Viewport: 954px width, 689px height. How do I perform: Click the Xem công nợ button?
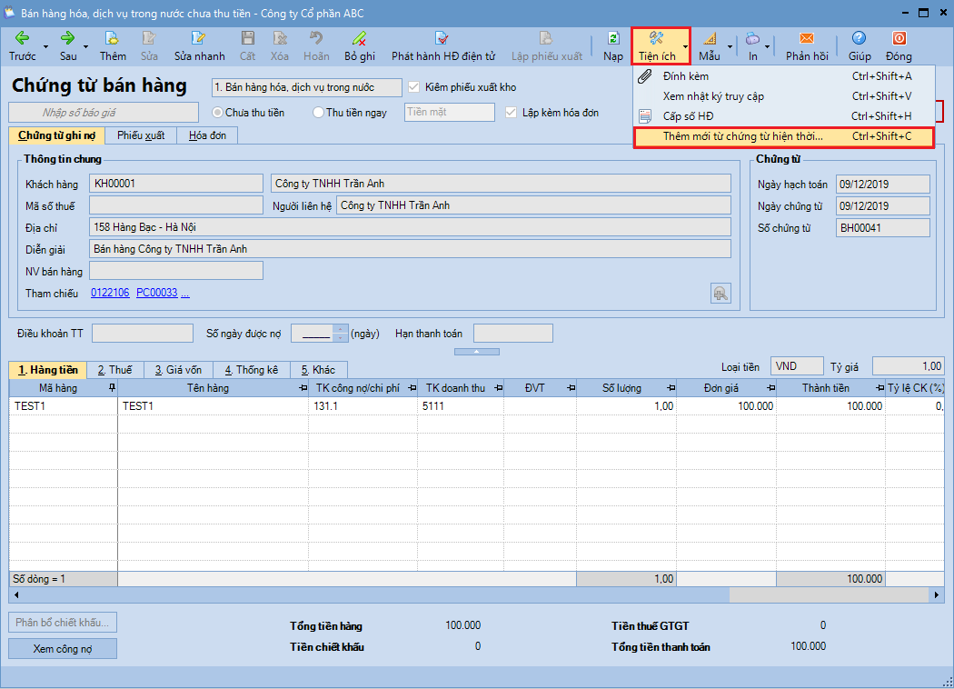(63, 648)
